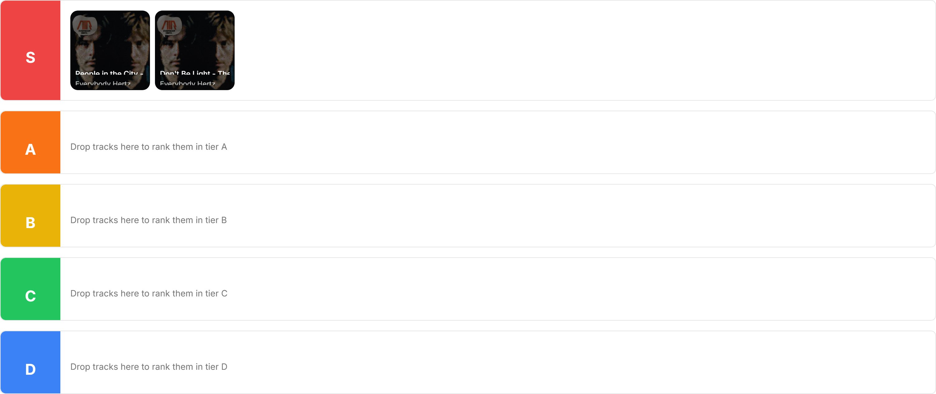Click the tier B drop placeholder text
936x394 pixels.
[149, 220]
